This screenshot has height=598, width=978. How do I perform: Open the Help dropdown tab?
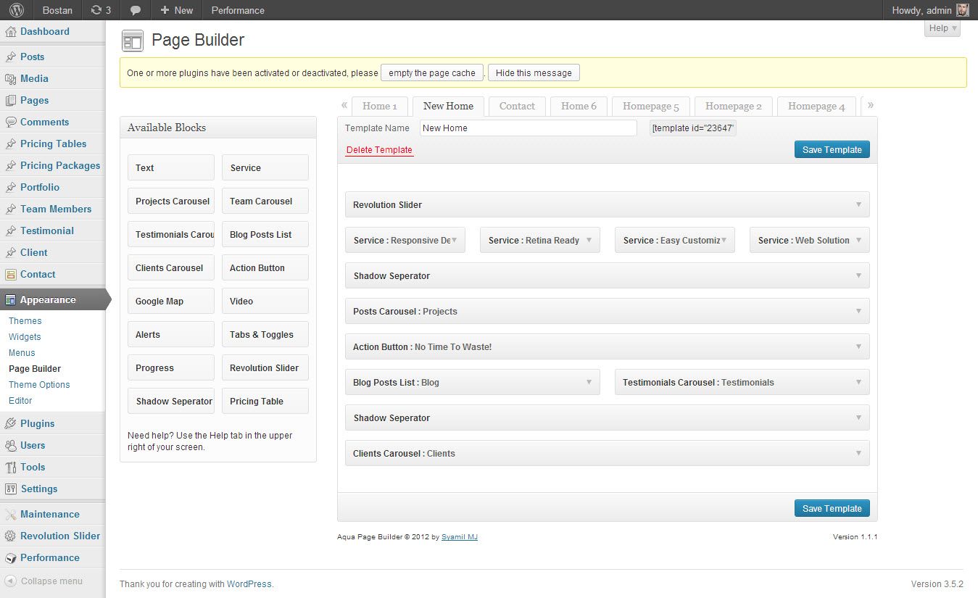point(942,28)
